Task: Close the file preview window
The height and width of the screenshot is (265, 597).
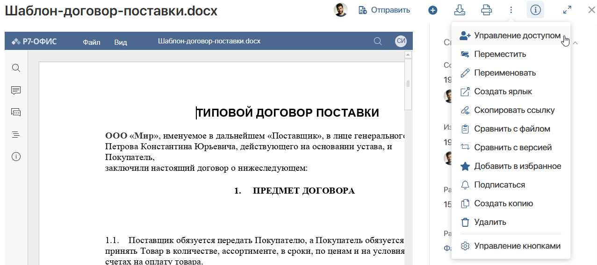Action: [591, 10]
